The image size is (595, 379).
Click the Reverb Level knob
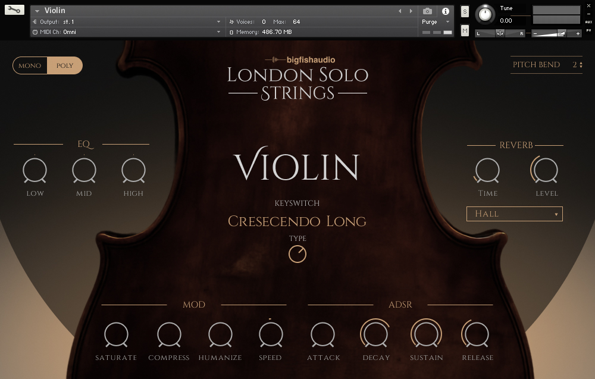point(546,171)
